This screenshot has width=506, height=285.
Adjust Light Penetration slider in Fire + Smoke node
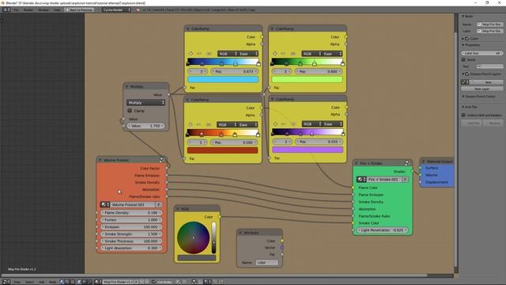(x=383, y=230)
